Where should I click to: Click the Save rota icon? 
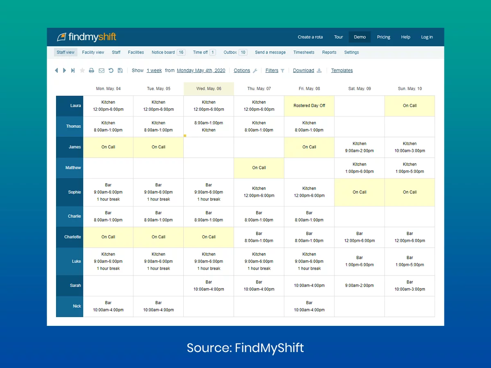[120, 70]
